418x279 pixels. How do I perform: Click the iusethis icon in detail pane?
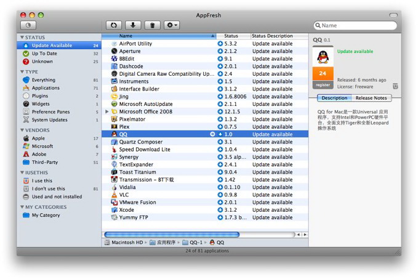tap(395, 86)
